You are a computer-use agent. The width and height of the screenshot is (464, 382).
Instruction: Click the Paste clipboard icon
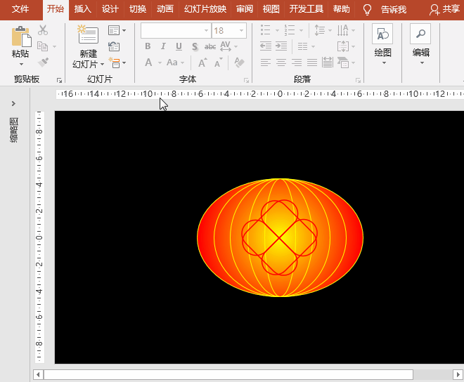[x=21, y=37]
